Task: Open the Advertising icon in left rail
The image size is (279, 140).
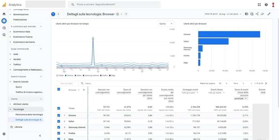Action: point(4,35)
